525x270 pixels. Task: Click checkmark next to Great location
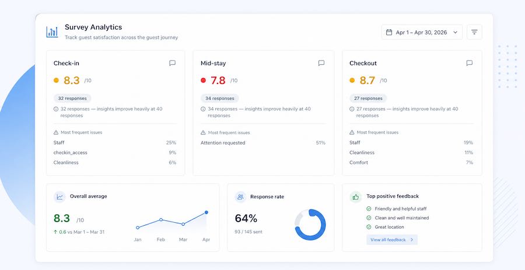pos(369,227)
